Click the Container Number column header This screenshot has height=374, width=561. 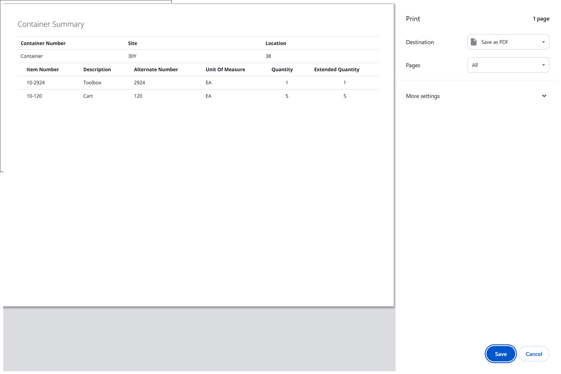click(x=43, y=43)
